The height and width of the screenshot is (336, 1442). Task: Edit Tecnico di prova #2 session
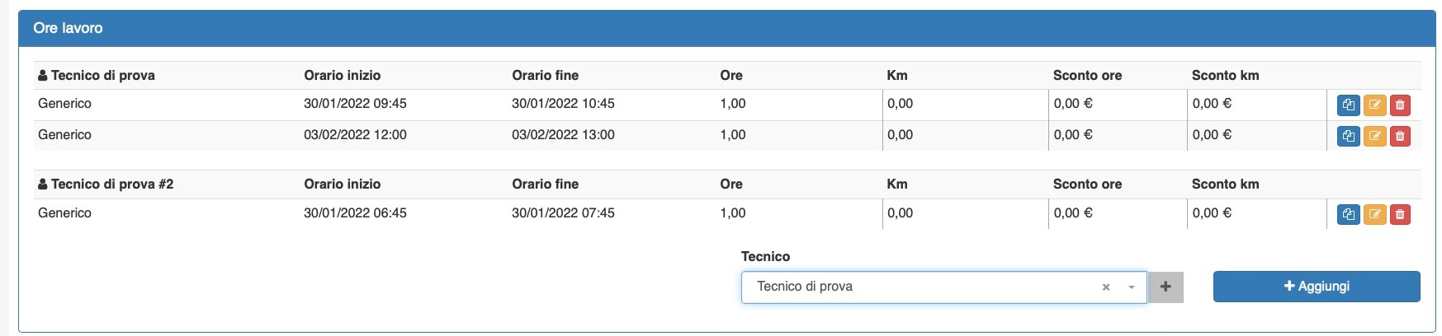click(x=1374, y=215)
